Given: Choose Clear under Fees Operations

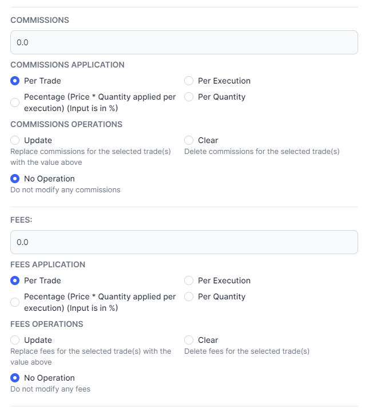Looking at the screenshot, I should (x=189, y=340).
